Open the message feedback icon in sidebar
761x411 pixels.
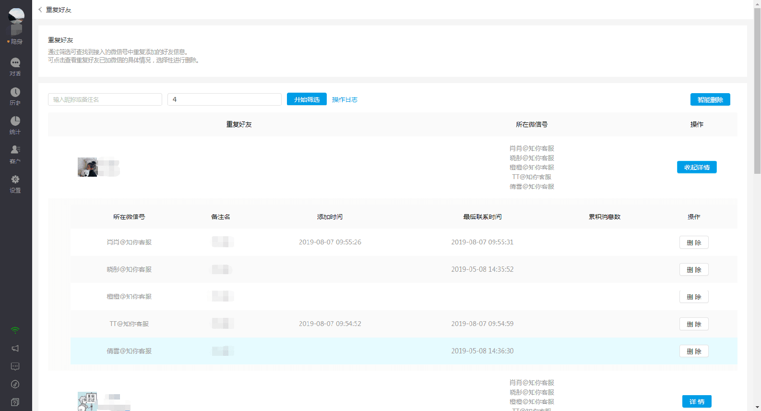15,366
